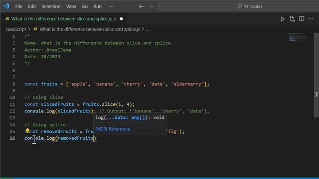Run the code with the play icon
The height and width of the screenshot is (179, 319).
[x=283, y=19]
